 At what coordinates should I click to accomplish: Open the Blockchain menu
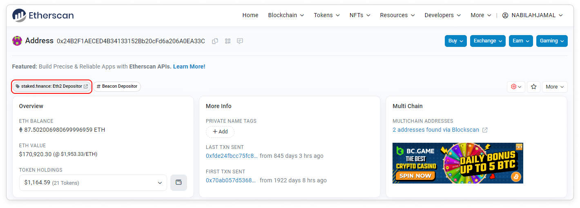pyautogui.click(x=286, y=15)
